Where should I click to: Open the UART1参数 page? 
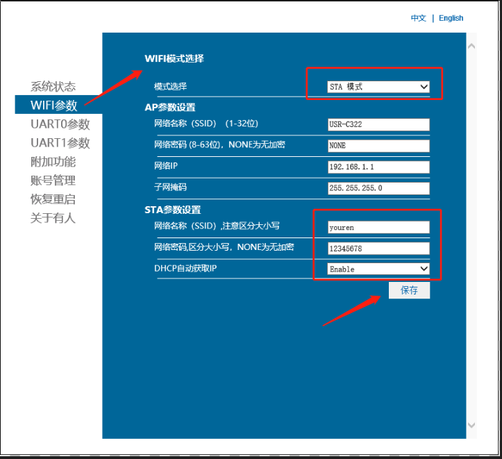point(60,143)
